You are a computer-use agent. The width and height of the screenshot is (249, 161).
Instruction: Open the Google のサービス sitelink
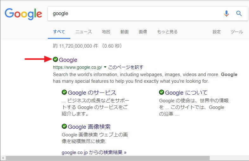92,92
